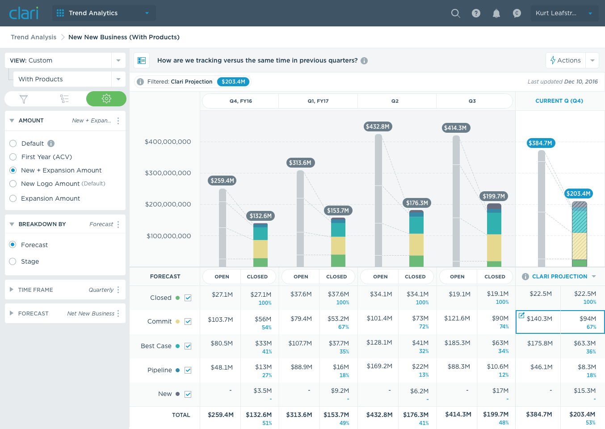Open the notifications bell
Image resolution: width=605 pixels, height=429 pixels.
[x=496, y=13]
